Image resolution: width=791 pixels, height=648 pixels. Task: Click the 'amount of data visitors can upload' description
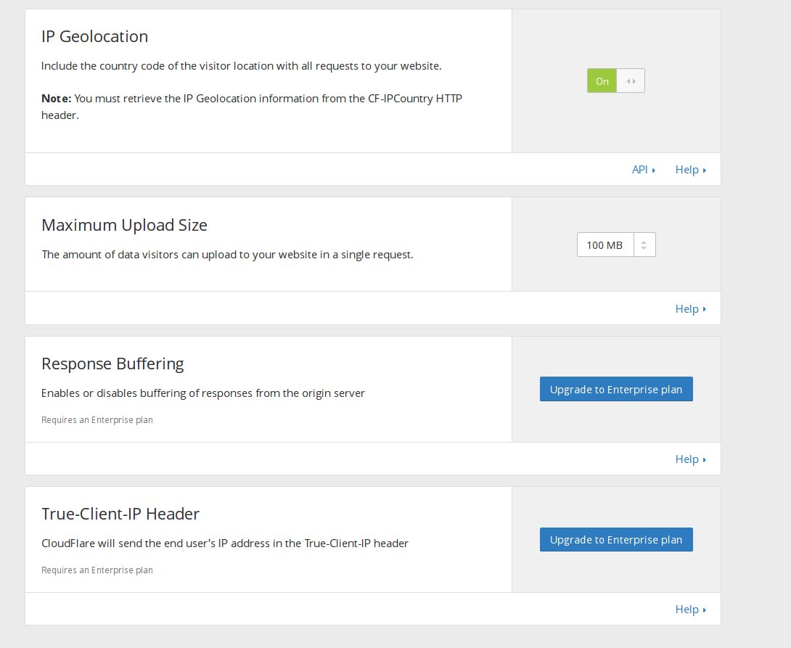pyautogui.click(x=227, y=255)
